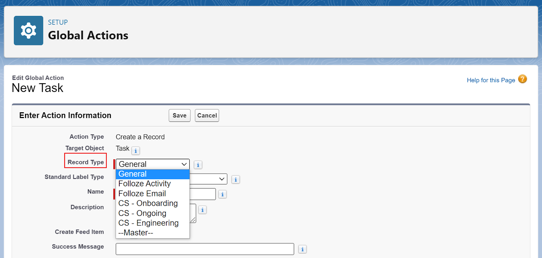This screenshot has height=258, width=542.
Task: Select CS - Engineering from the dropdown
Action: [x=148, y=223]
